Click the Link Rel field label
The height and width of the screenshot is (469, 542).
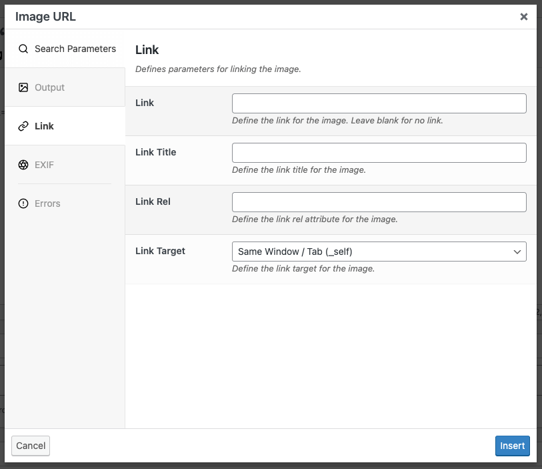click(x=153, y=201)
